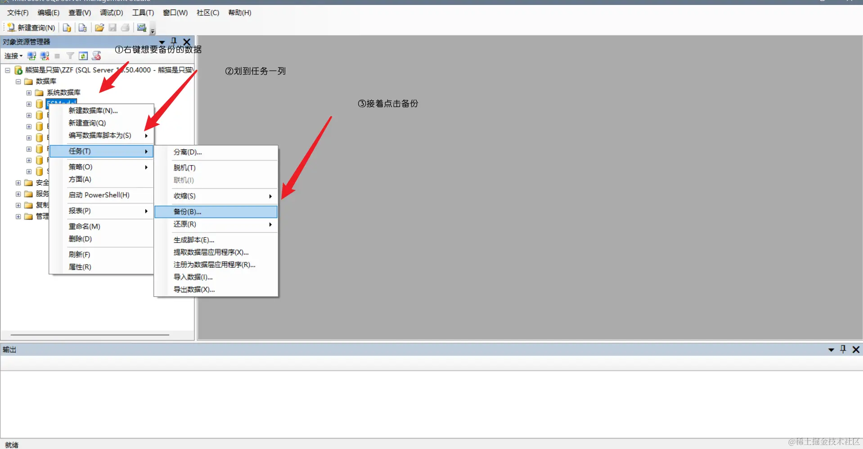The image size is (863, 449).
Task: Open 策略(O) submenu
Action: coord(102,167)
